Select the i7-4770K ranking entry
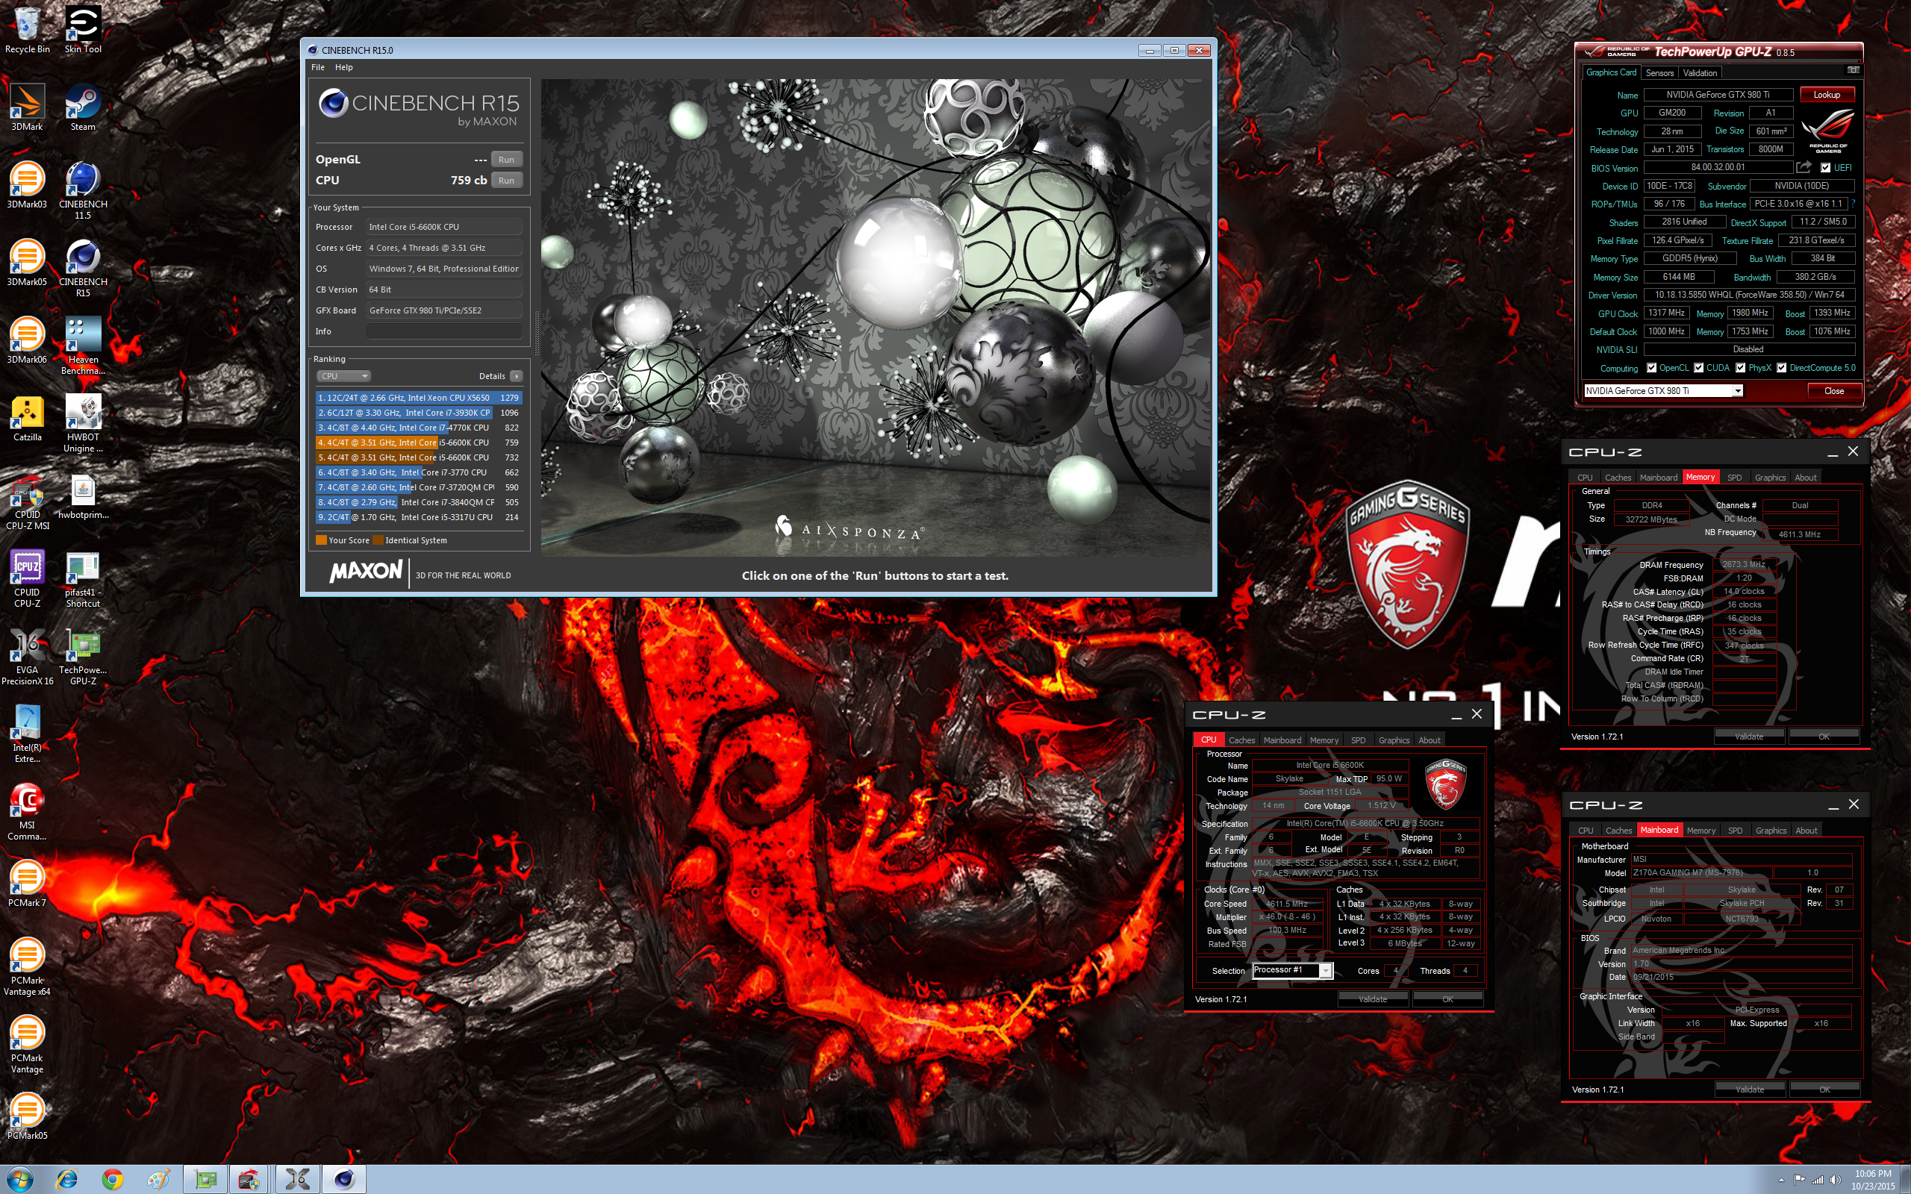The height and width of the screenshot is (1194, 1911). [x=419, y=427]
